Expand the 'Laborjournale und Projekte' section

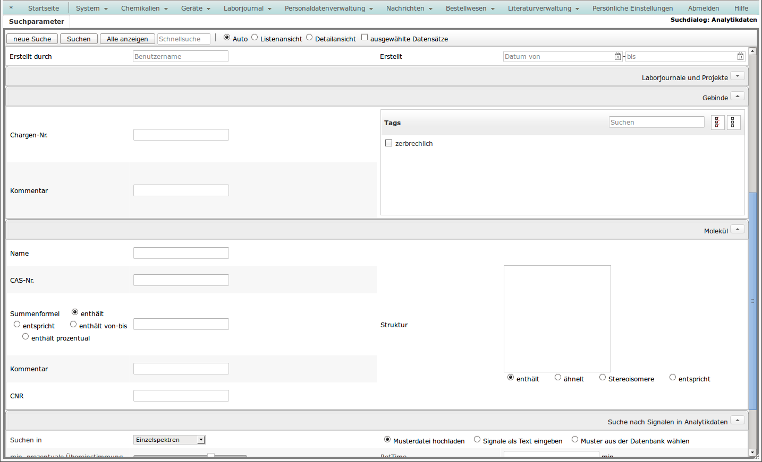pyautogui.click(x=737, y=76)
